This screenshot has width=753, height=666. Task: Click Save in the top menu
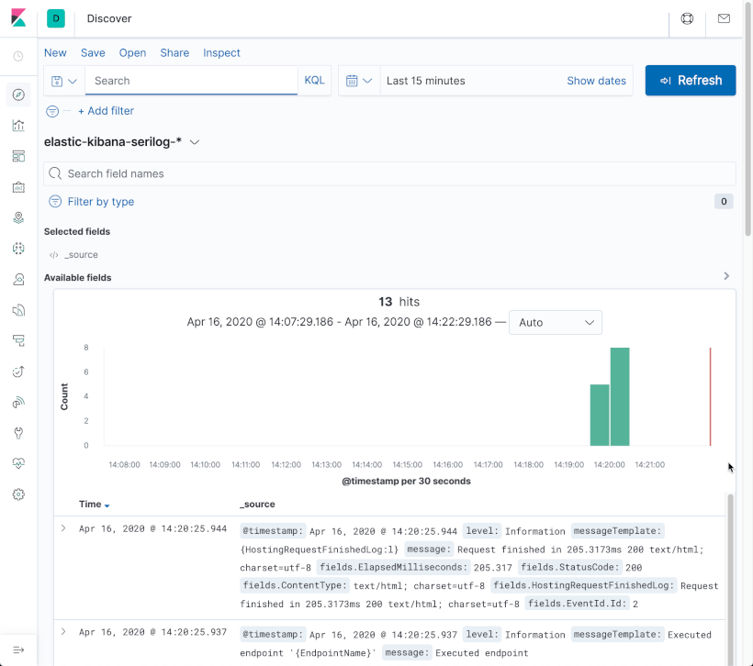[x=93, y=53]
